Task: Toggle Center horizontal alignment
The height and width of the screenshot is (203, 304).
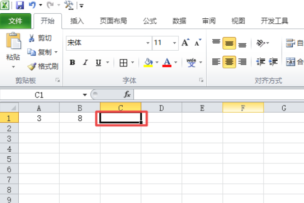Action: [x=229, y=62]
